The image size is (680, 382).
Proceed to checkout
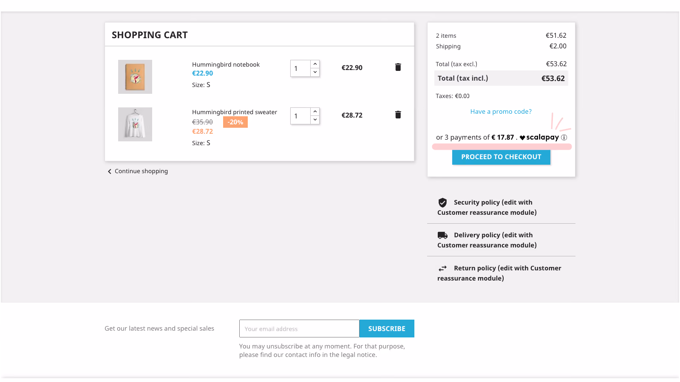pyautogui.click(x=501, y=157)
